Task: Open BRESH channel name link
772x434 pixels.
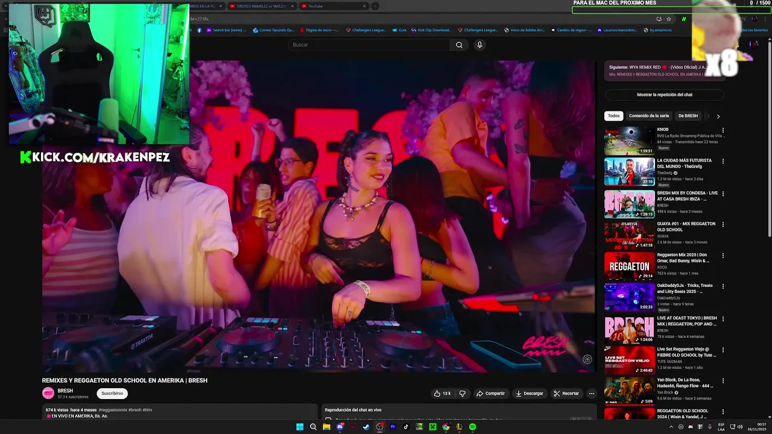Action: 65,391
